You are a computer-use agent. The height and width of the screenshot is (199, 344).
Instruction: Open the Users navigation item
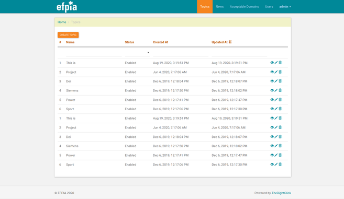(269, 7)
